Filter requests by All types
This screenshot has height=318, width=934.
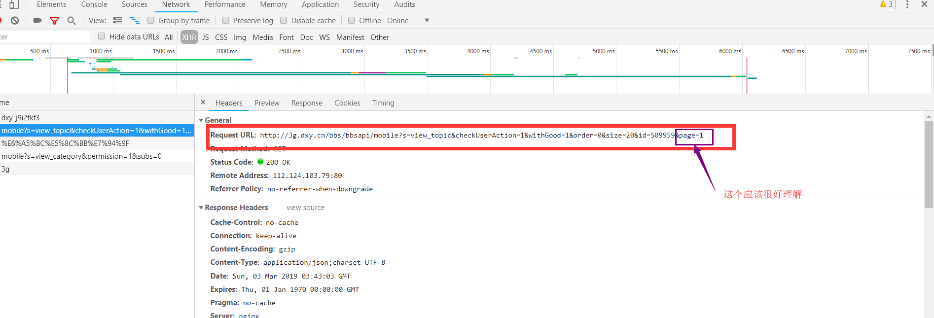(169, 37)
